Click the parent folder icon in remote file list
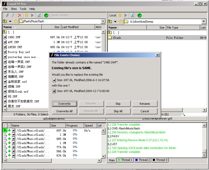The width and height of the screenshot is (209, 170). click(5, 32)
